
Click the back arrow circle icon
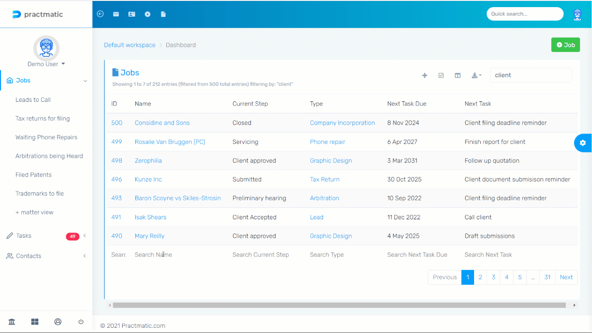(x=100, y=14)
